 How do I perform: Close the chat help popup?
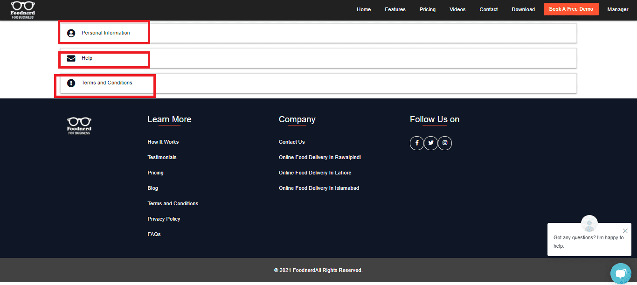(625, 230)
